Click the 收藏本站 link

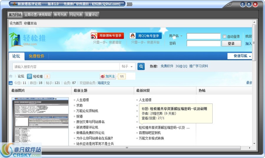[x=30, y=23]
